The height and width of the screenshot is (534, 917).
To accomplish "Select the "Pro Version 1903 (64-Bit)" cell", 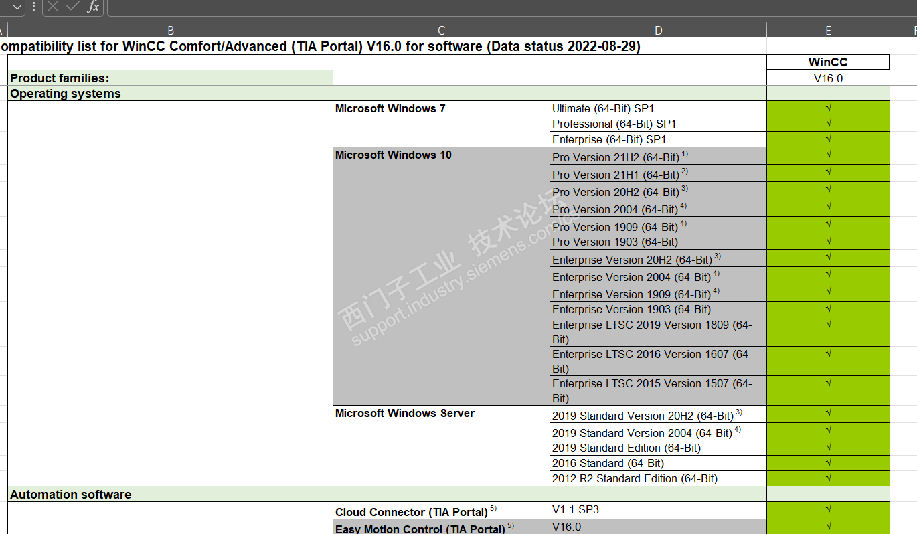I will click(658, 242).
